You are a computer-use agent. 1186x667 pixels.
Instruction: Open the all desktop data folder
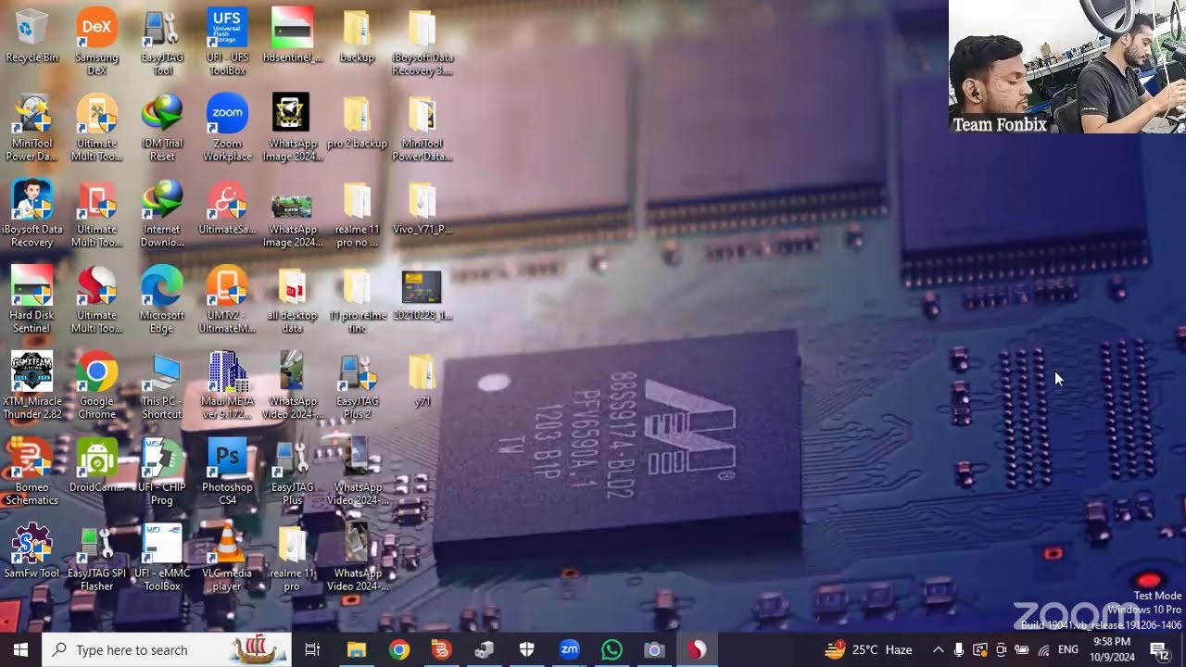293,300
